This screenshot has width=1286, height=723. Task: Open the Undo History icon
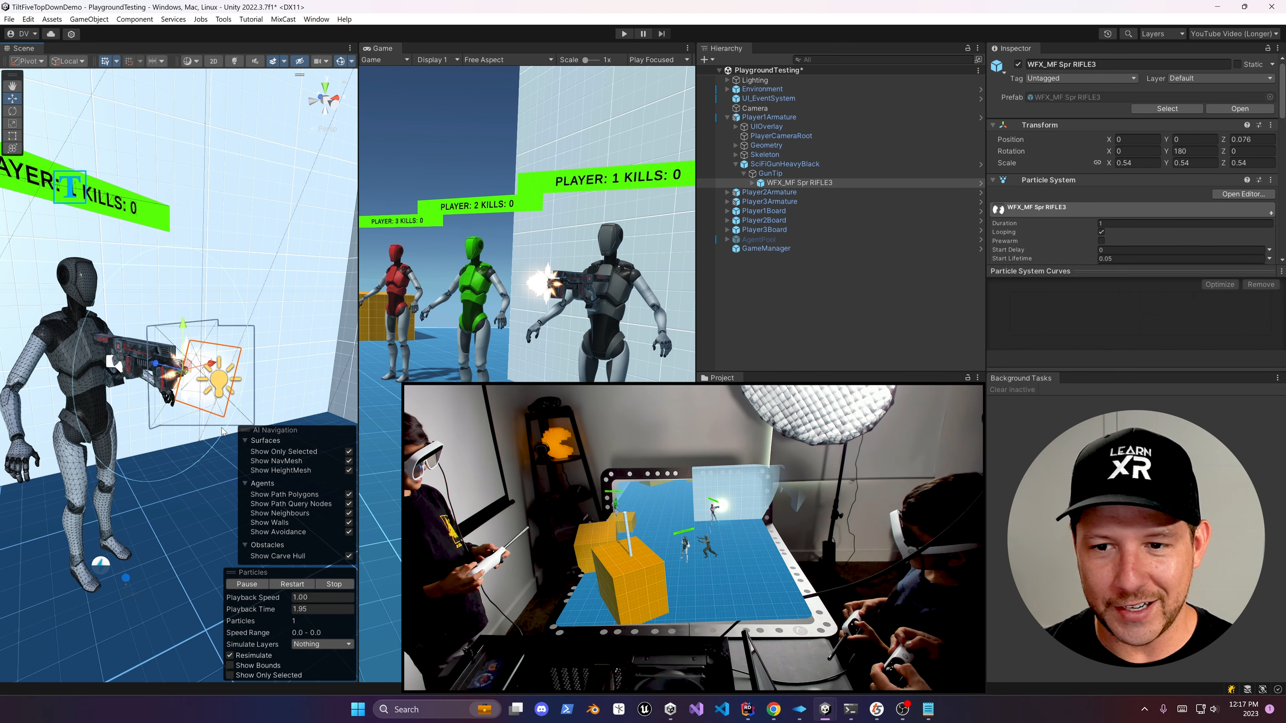click(1108, 34)
